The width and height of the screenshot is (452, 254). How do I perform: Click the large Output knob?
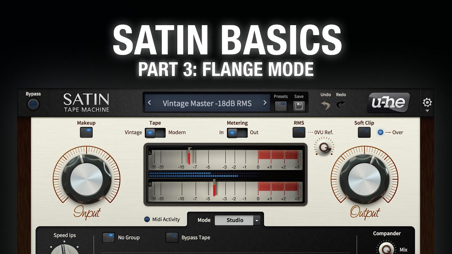pyautogui.click(x=364, y=180)
